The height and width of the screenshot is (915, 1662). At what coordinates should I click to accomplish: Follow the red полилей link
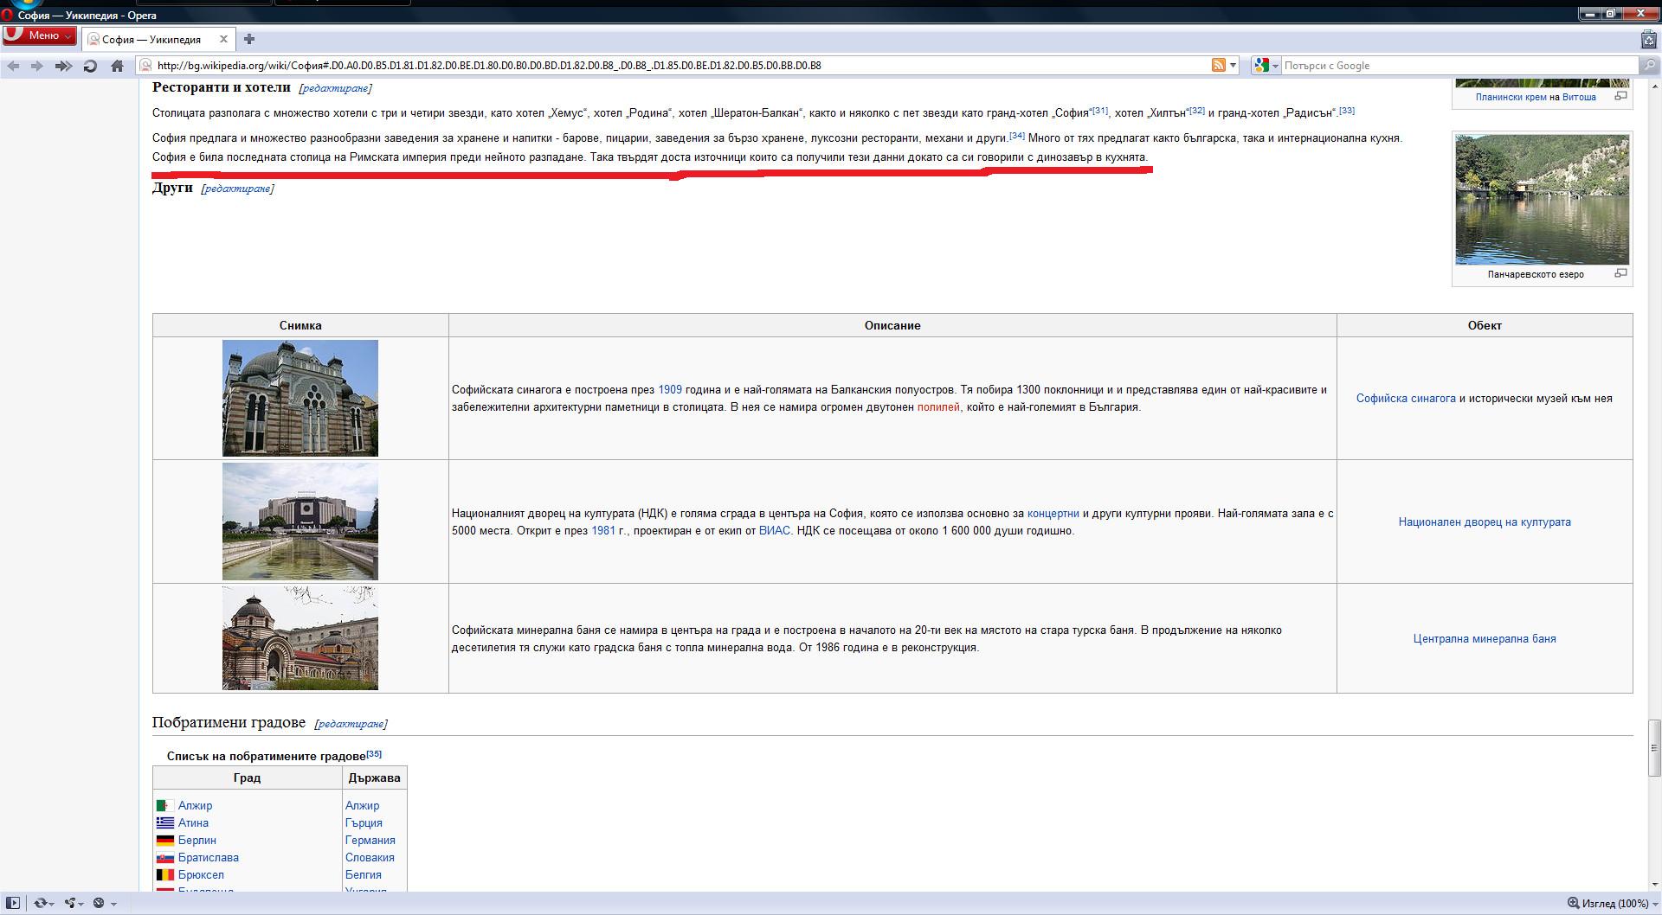[938, 407]
